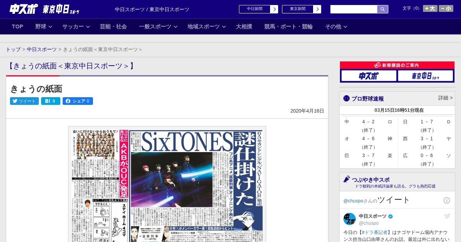Expand the 地域スポーツ dropdown chevron
The image size is (461, 242).
tap(224, 27)
